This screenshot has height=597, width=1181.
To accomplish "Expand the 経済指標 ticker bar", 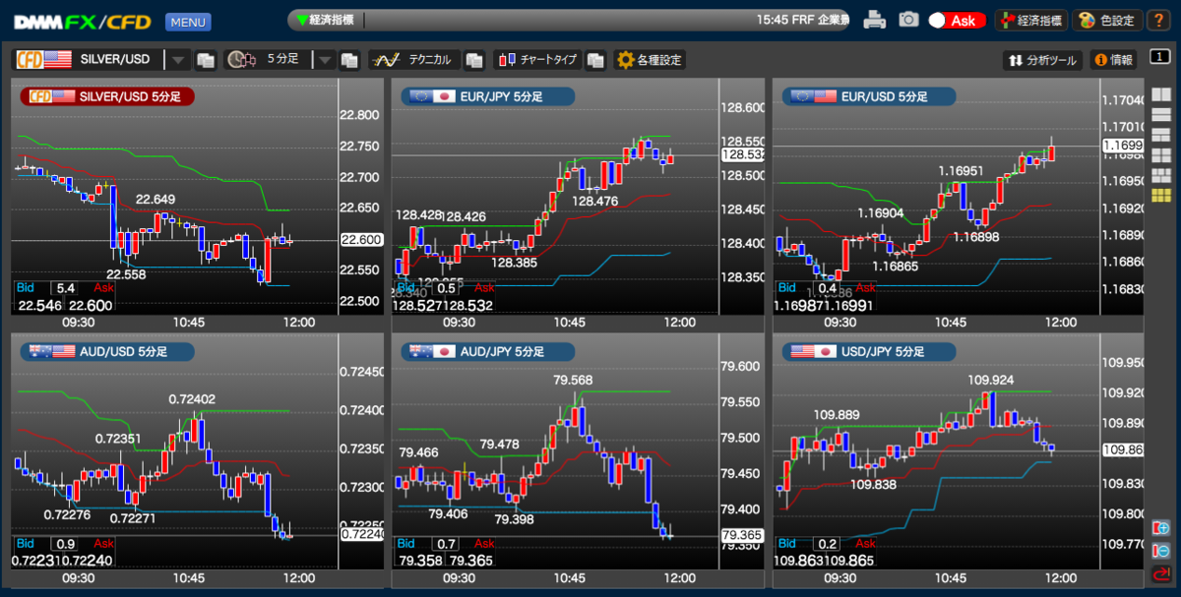I will click(569, 20).
